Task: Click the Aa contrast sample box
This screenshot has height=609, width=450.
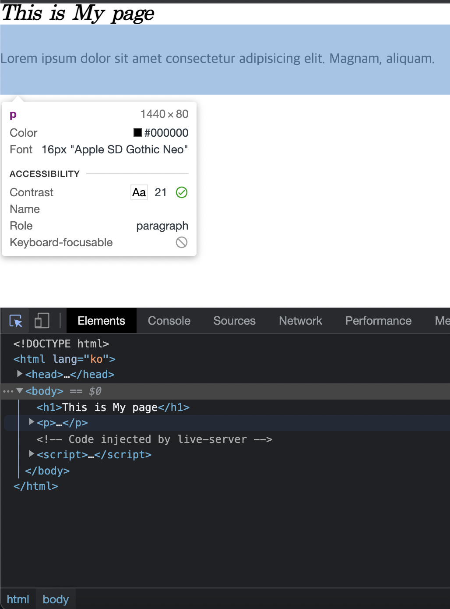Action: pos(139,192)
